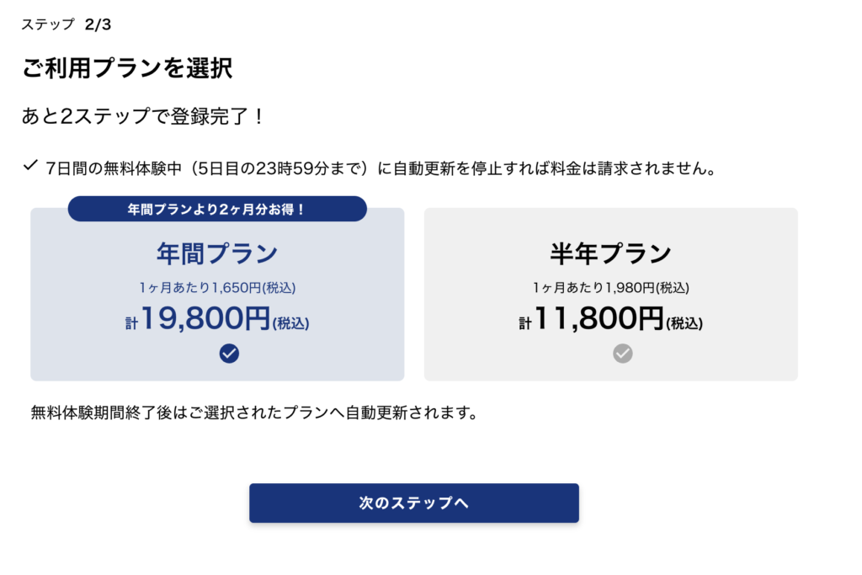Click the 年間プランより2ヶ月分お得！ badge
This screenshot has height=575, width=862.
(217, 209)
